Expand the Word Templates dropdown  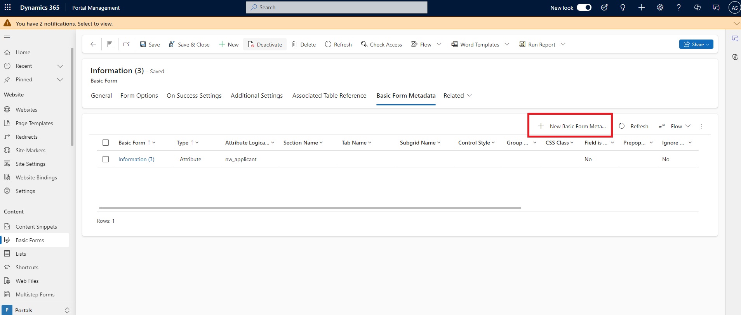pyautogui.click(x=507, y=45)
